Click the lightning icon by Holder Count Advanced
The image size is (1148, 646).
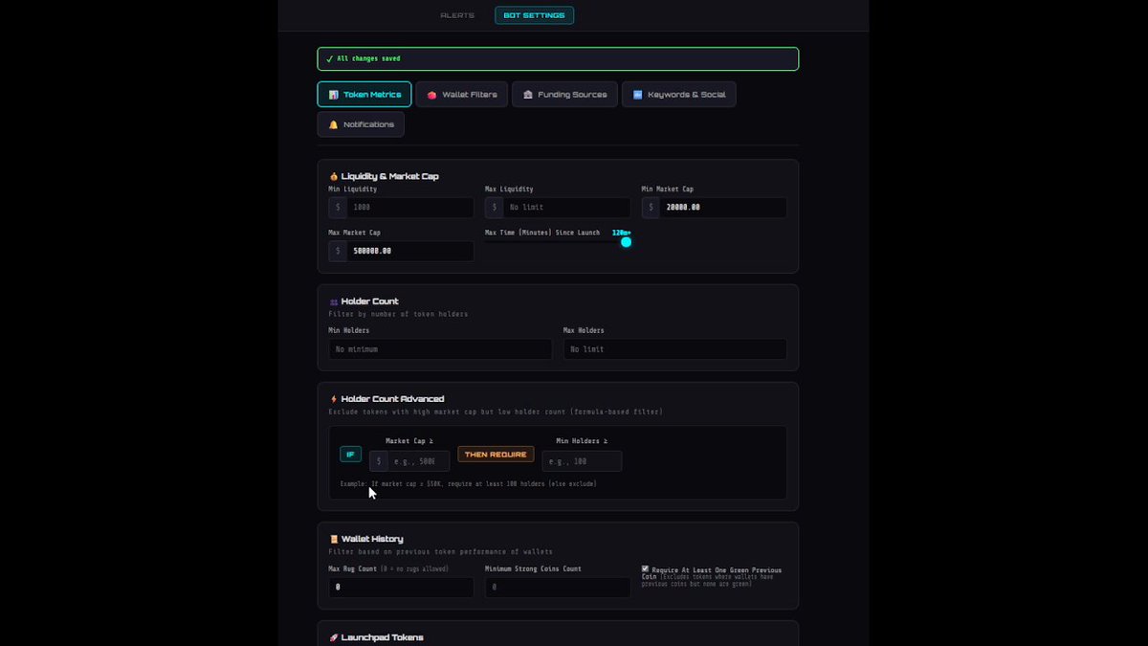[334, 399]
